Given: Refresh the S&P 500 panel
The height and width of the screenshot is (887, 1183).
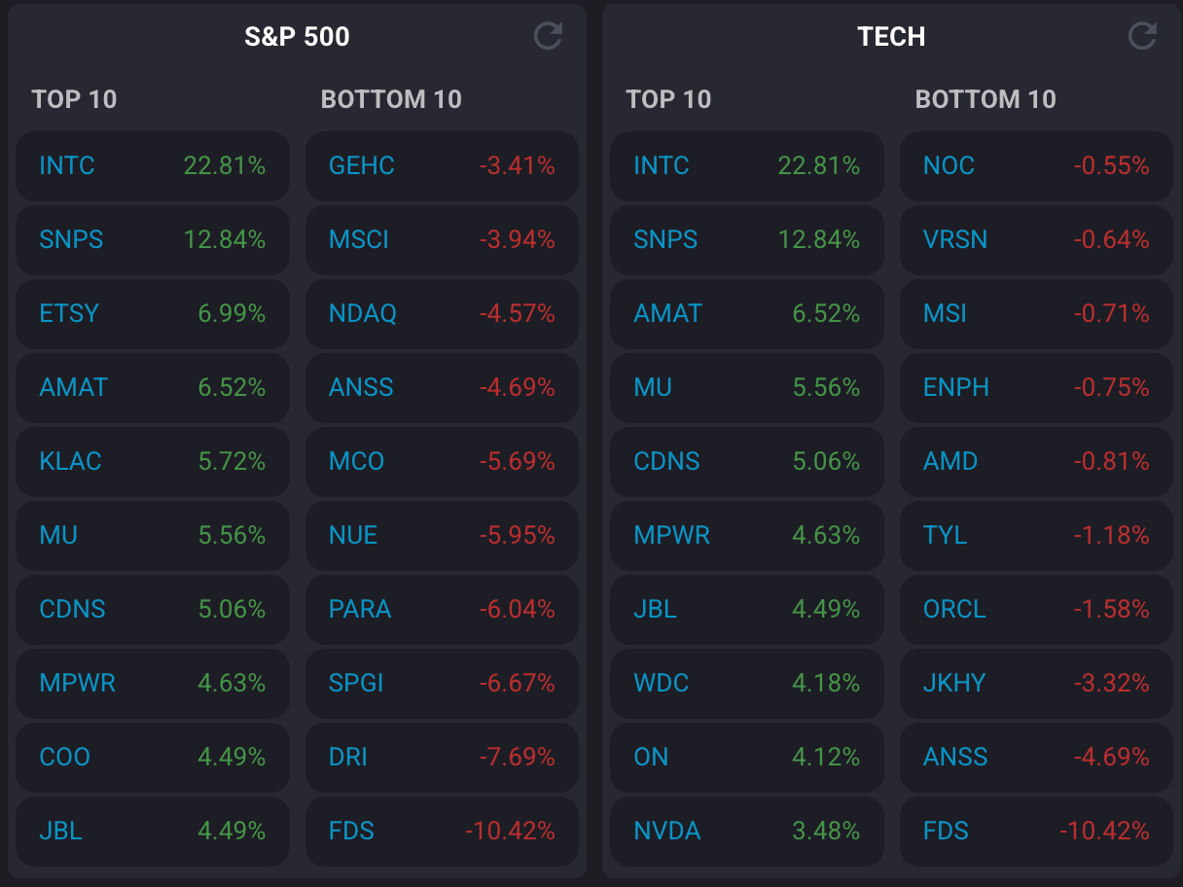Looking at the screenshot, I should click(x=549, y=37).
